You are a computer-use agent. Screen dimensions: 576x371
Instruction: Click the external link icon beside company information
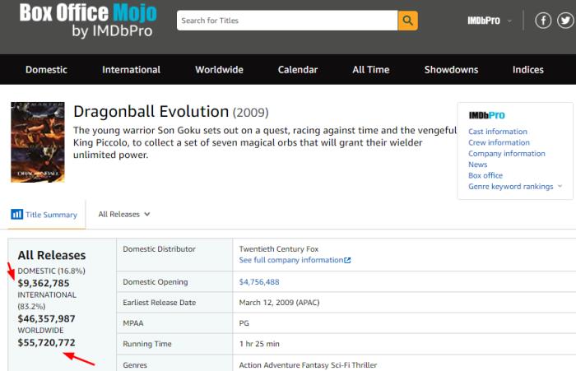tap(347, 260)
